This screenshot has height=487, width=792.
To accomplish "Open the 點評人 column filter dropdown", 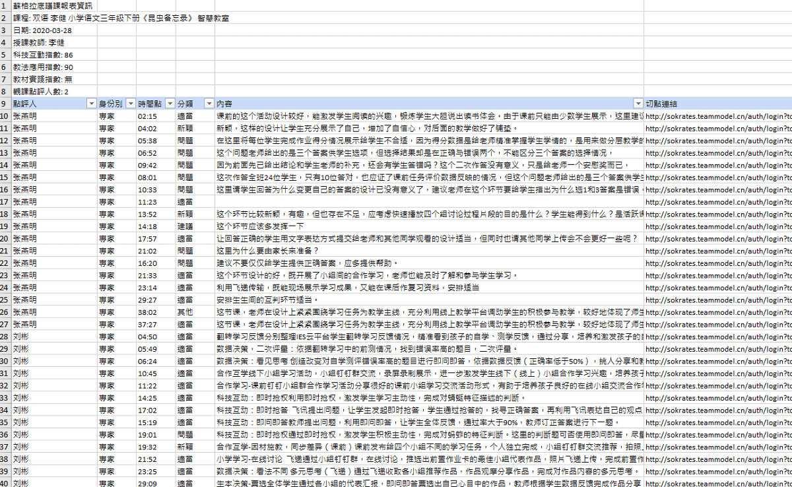I will tap(91, 104).
